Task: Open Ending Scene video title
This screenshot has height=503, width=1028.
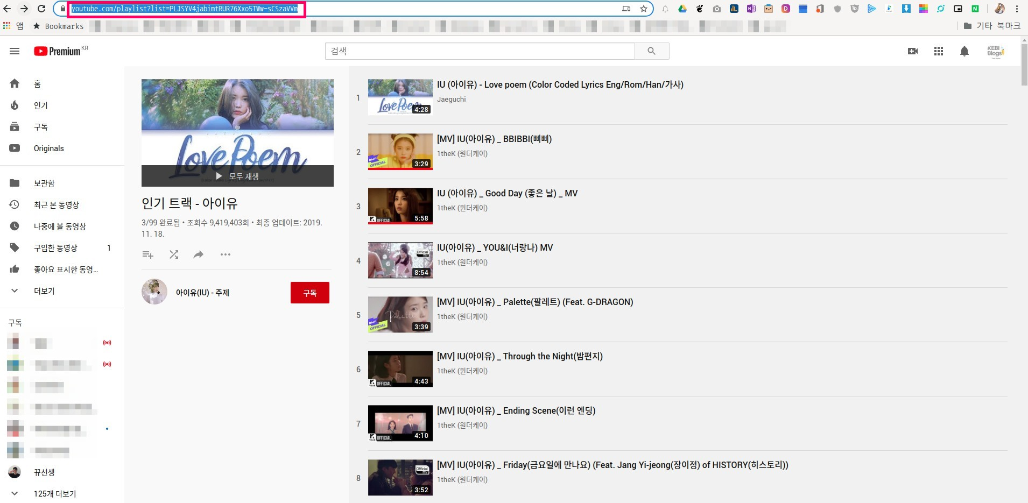Action: pyautogui.click(x=516, y=410)
